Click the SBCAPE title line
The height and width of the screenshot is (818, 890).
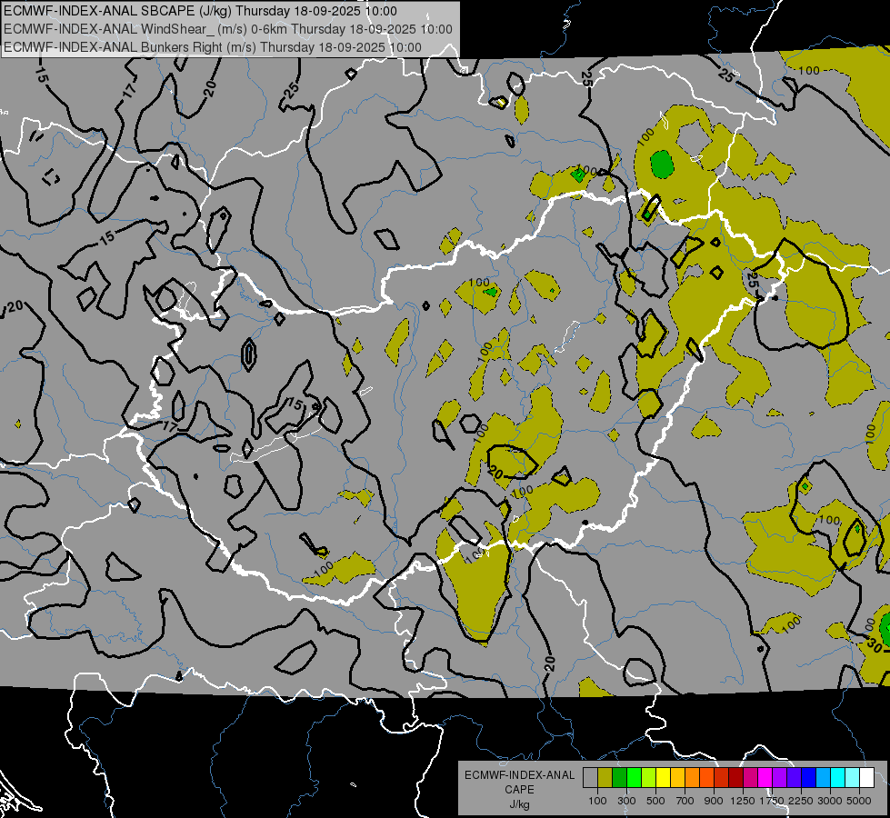[200, 11]
